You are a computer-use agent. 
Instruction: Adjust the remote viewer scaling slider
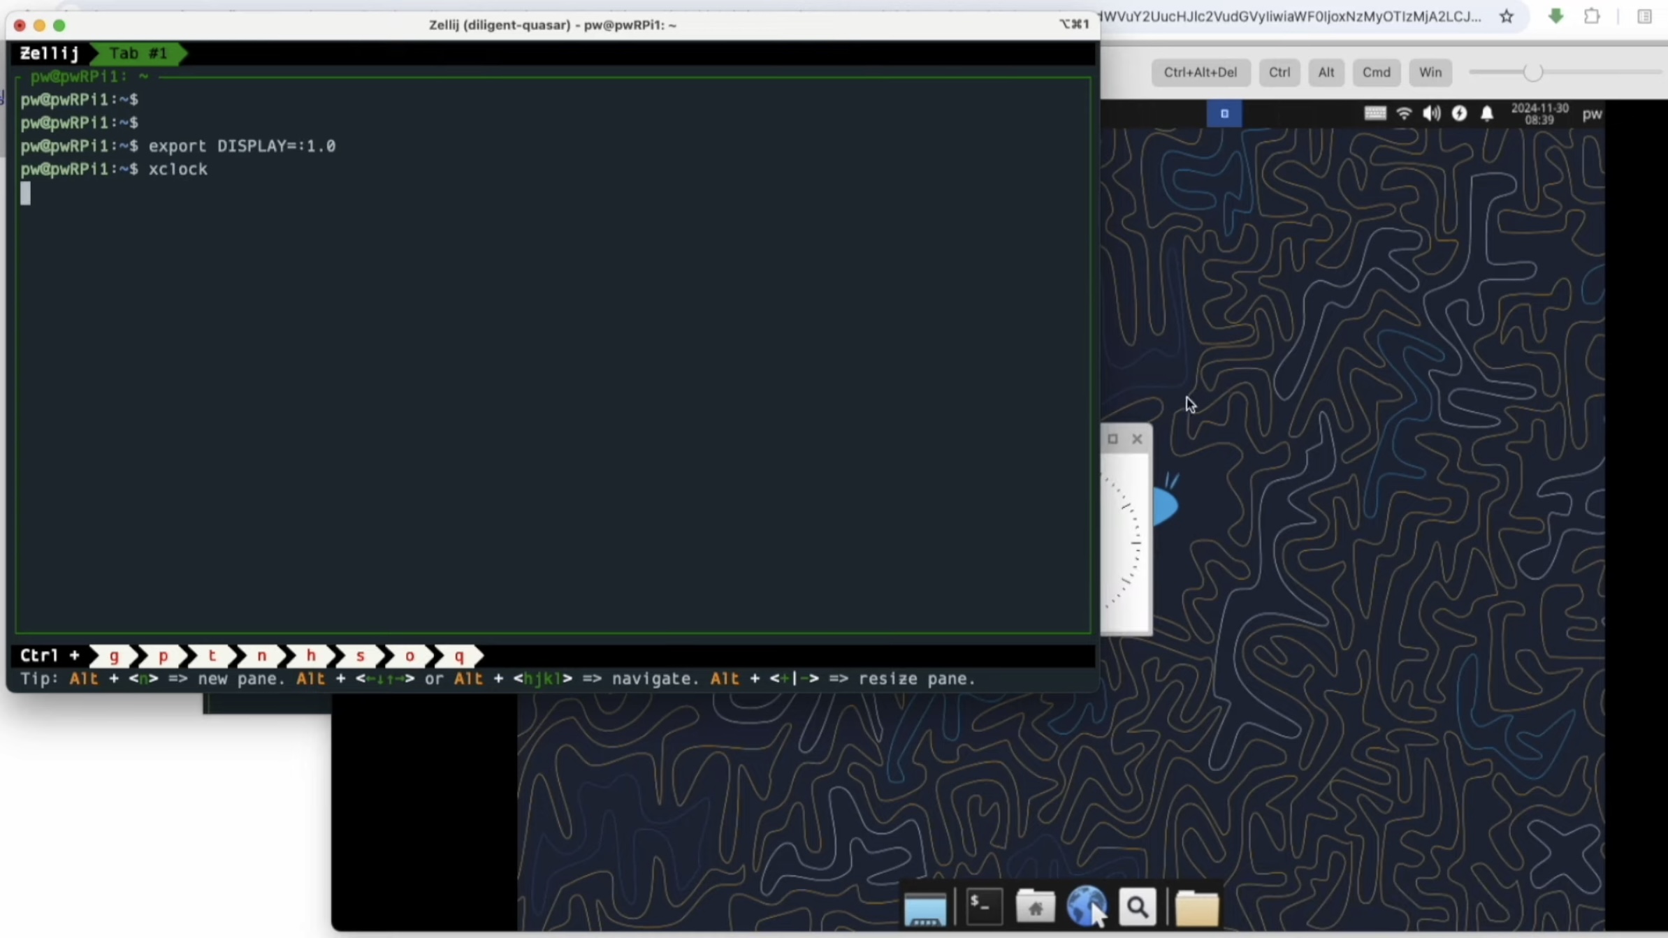pos(1532,72)
